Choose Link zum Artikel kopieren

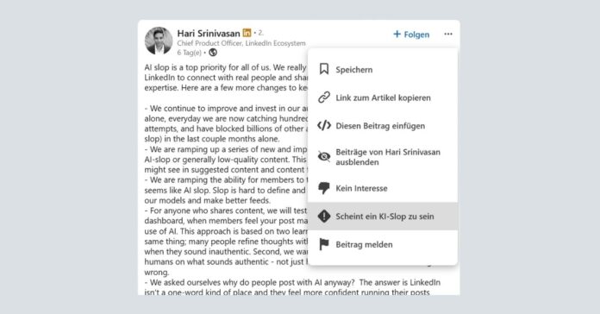[383, 97]
